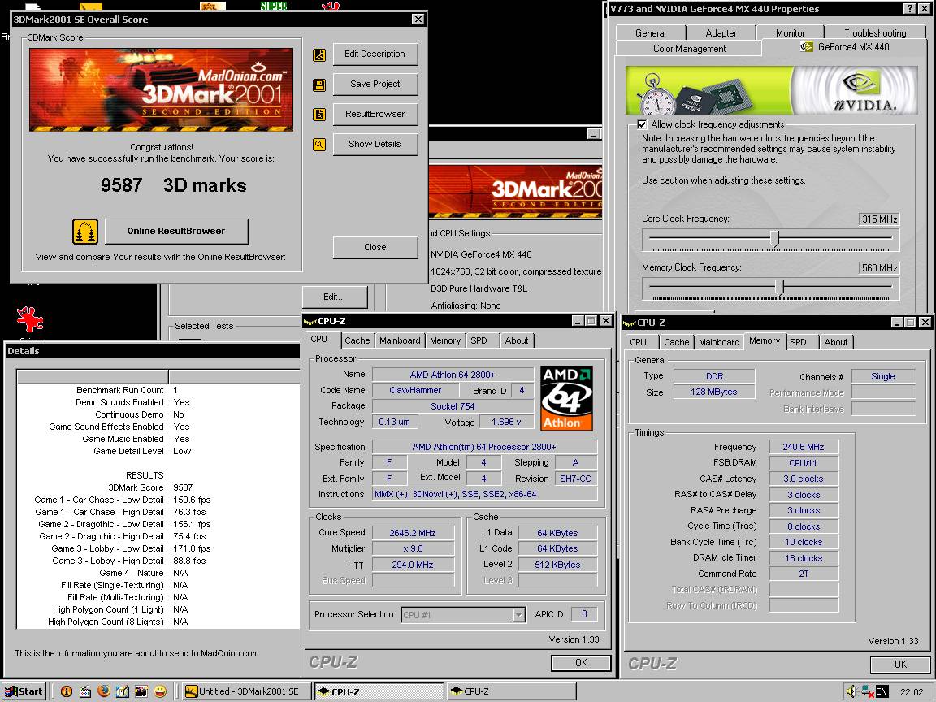Image resolution: width=936 pixels, height=702 pixels.
Task: Click the Show Details magnifier icon
Action: coord(319,144)
